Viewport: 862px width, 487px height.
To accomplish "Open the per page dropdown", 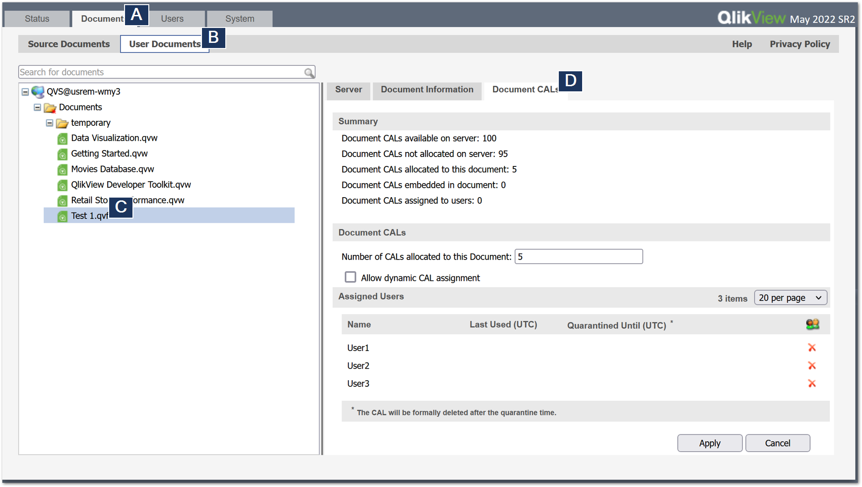I will click(x=791, y=297).
